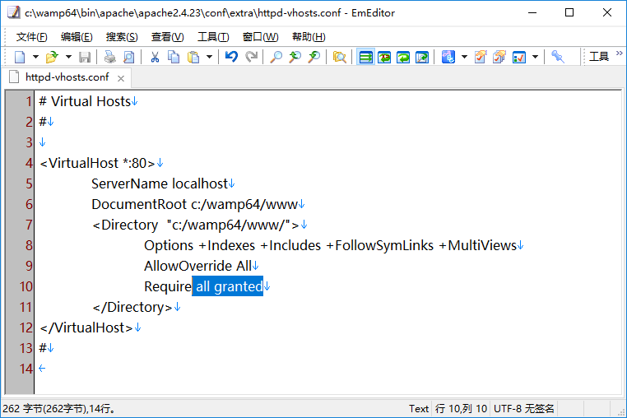Click the marker tool icon
This screenshot has width=627, height=418.
pyautogui.click(x=558, y=58)
